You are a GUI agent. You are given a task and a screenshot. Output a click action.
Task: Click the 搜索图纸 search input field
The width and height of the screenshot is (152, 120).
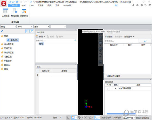coord(122,41)
